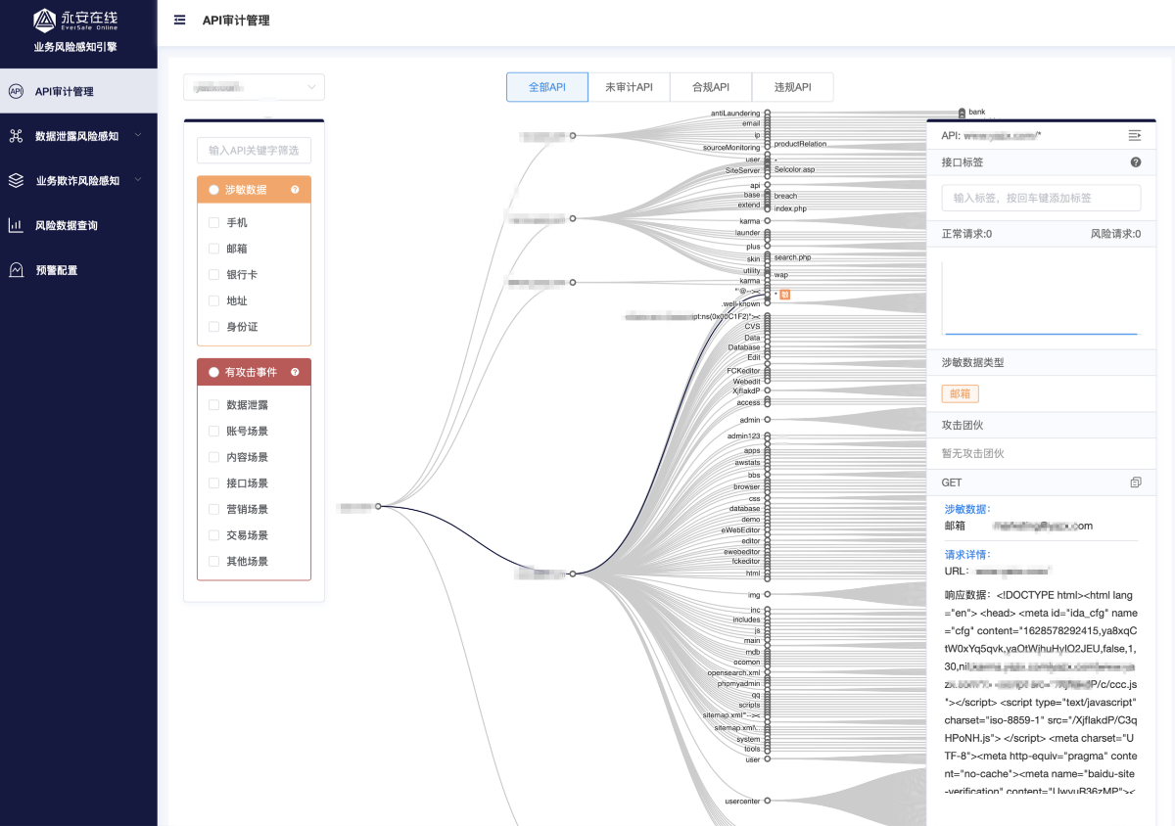This screenshot has height=826, width=1175.
Task: Tick the 内容场景 checkbox
Action: (213, 457)
